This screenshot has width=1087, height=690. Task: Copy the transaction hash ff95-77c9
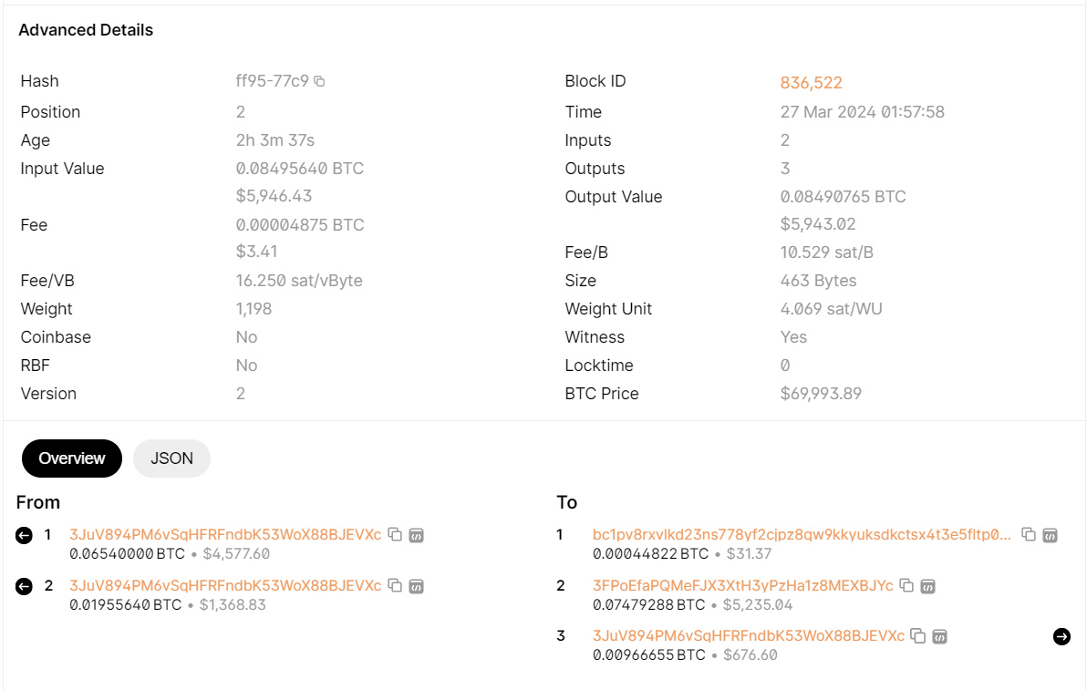click(317, 80)
